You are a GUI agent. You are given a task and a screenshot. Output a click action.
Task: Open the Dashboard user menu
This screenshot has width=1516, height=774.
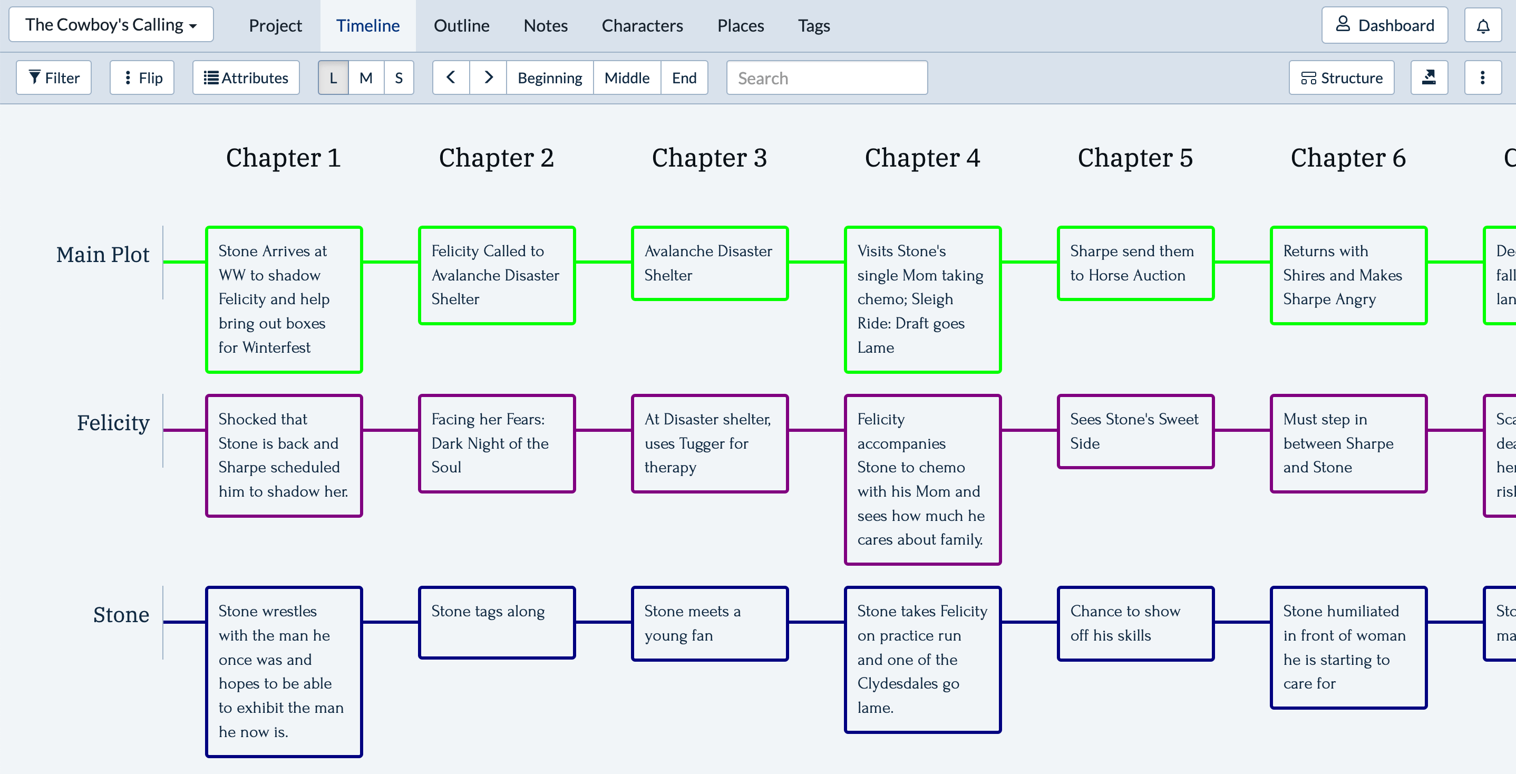tap(1384, 25)
